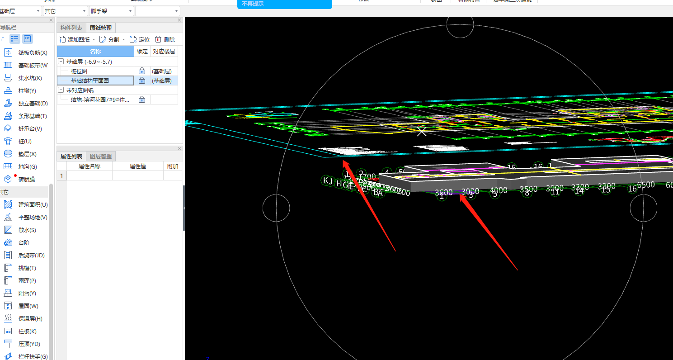Click the 定位 locate button
The width and height of the screenshot is (673, 360).
point(140,40)
